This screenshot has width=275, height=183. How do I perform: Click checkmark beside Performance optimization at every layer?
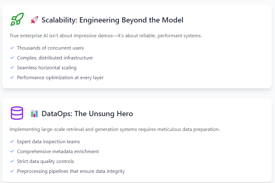(12, 77)
